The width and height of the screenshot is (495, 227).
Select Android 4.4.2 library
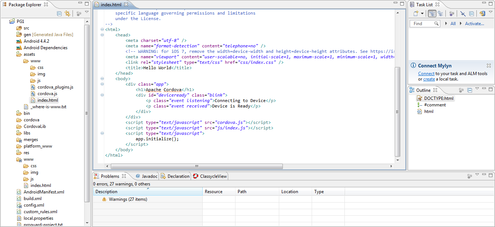[33, 41]
